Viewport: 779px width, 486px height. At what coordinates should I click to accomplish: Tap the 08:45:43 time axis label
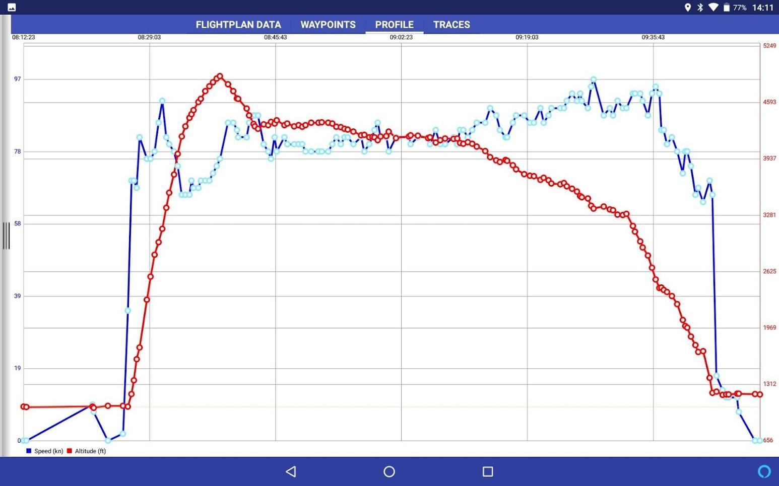click(x=275, y=37)
